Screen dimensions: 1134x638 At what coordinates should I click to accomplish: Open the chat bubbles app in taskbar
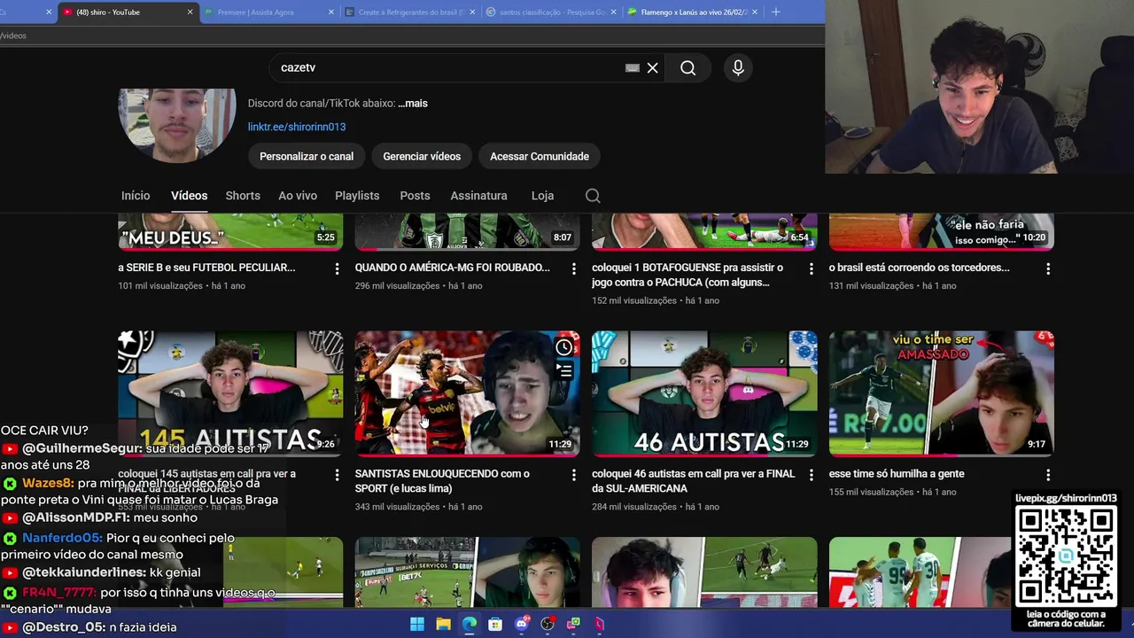573,624
